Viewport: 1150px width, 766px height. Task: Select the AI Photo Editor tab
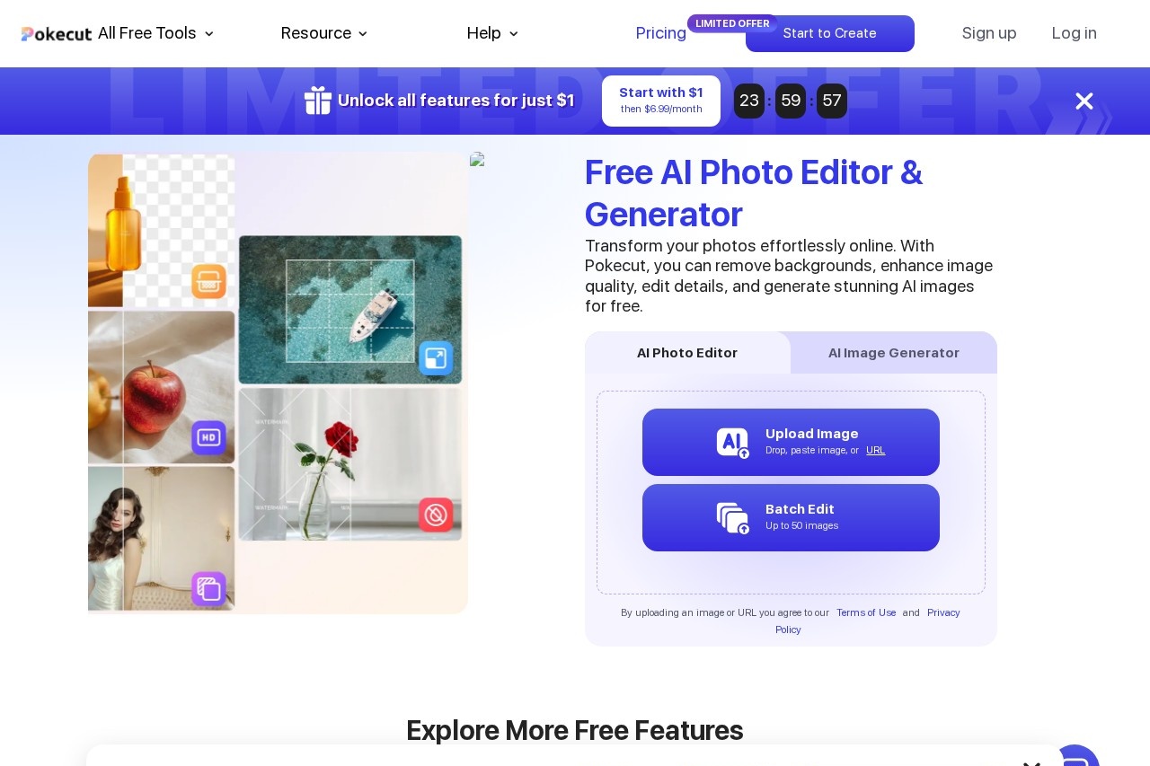[687, 353]
